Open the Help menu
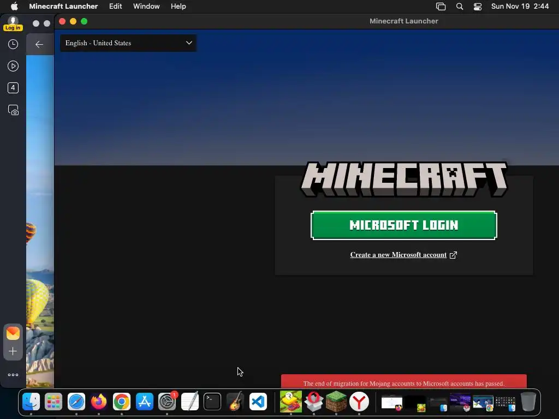 click(179, 6)
